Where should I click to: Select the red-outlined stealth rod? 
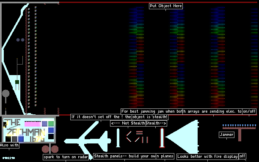click(x=162, y=138)
